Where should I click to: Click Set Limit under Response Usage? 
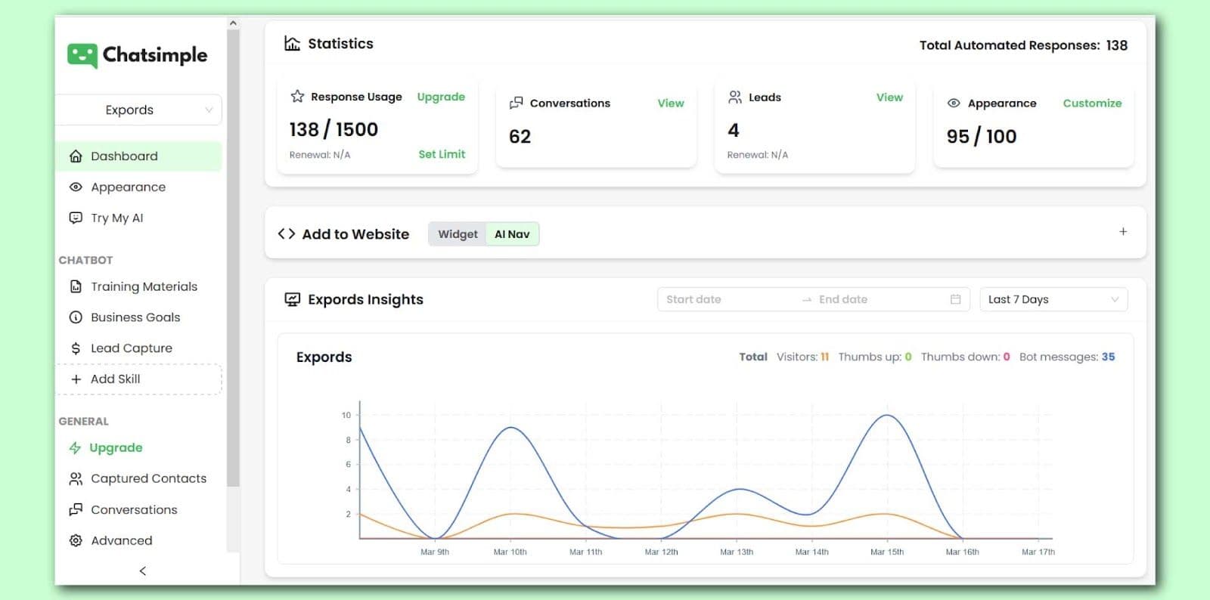[x=442, y=154]
